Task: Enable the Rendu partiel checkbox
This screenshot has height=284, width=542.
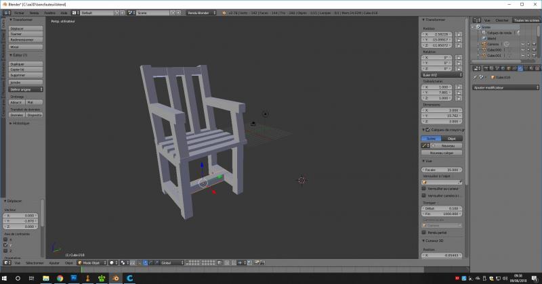Action: tap(424, 232)
